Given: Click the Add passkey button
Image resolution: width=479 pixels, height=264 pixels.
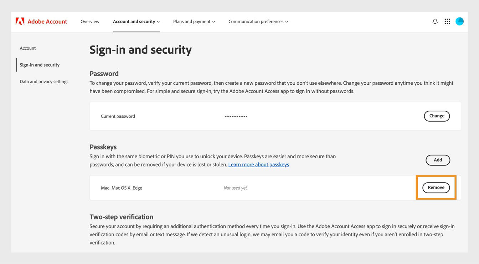Looking at the screenshot, I should pyautogui.click(x=438, y=160).
